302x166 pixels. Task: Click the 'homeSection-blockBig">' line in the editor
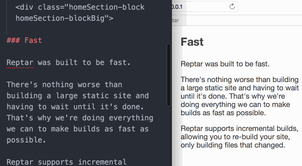[x=64, y=18]
